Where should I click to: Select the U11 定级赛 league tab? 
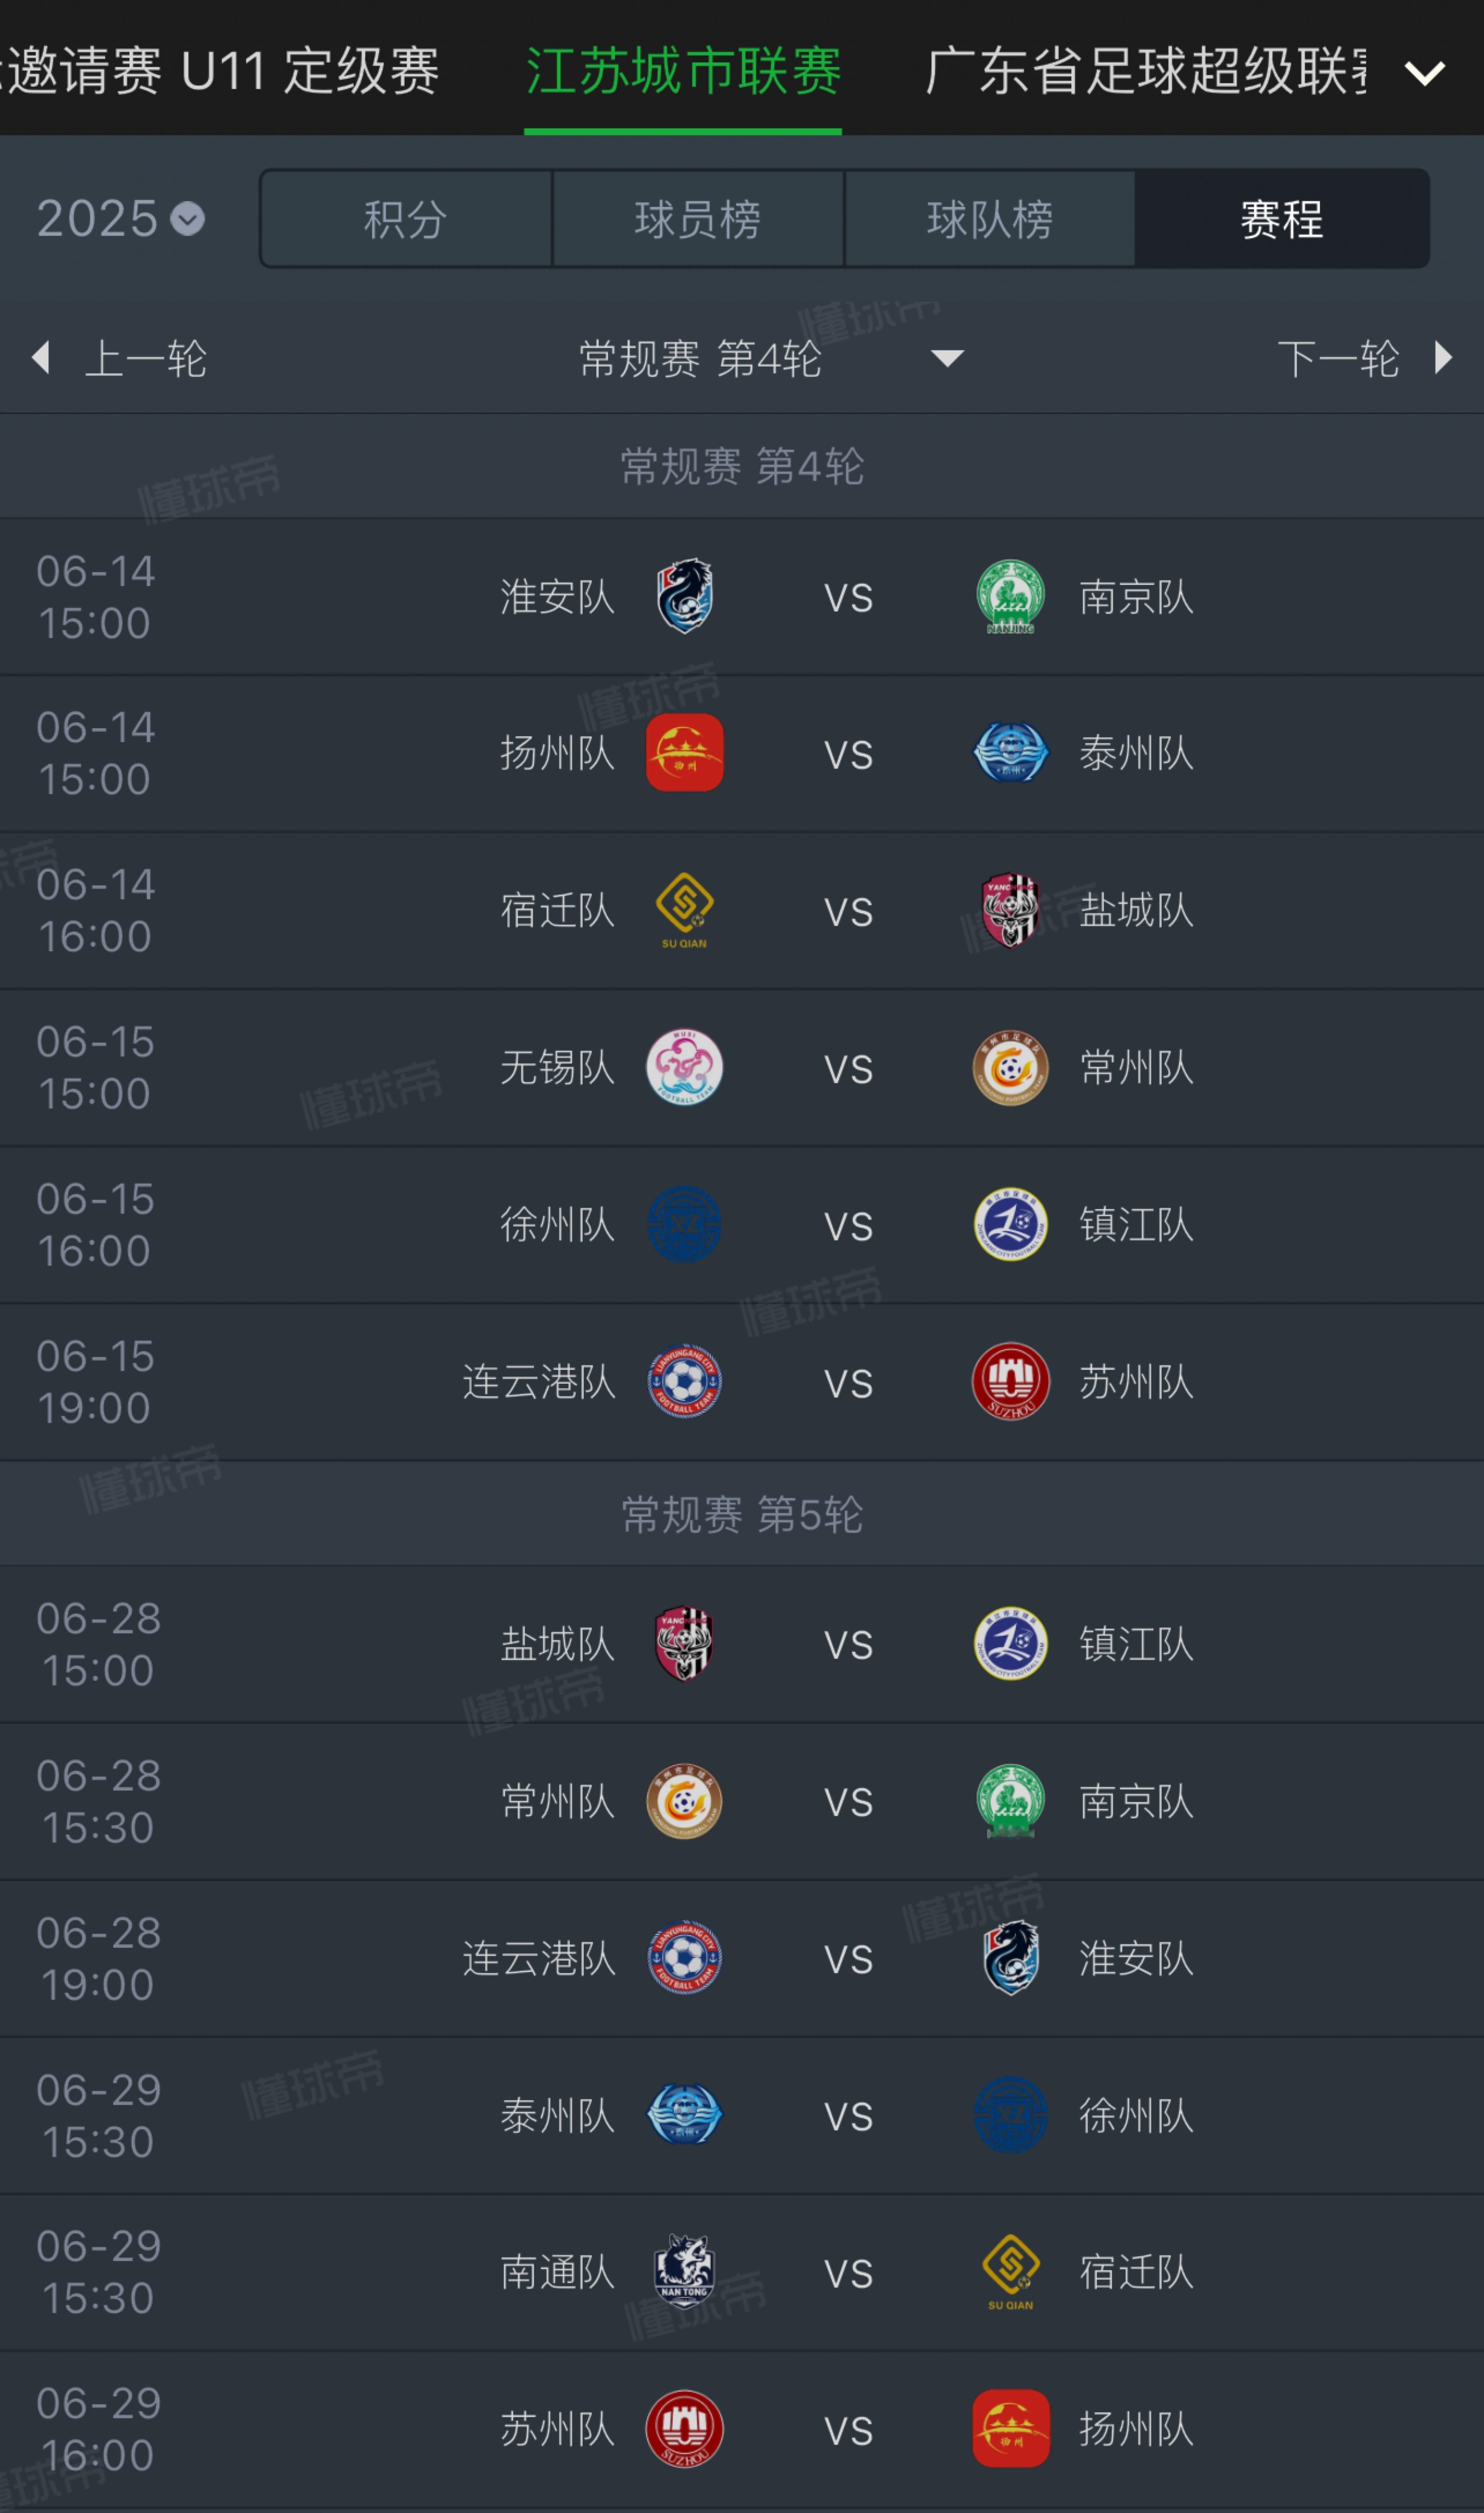(310, 71)
